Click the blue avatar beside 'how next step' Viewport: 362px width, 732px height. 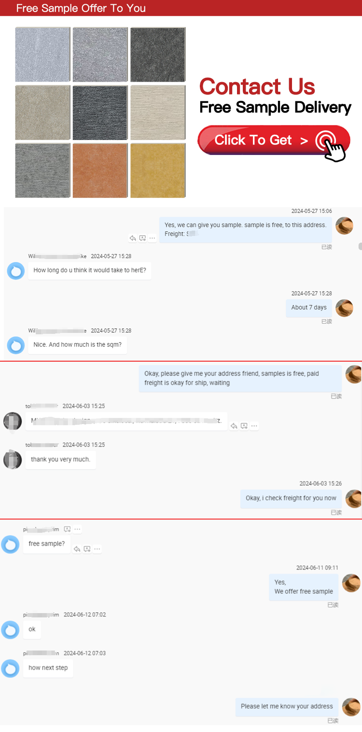pos(10,668)
